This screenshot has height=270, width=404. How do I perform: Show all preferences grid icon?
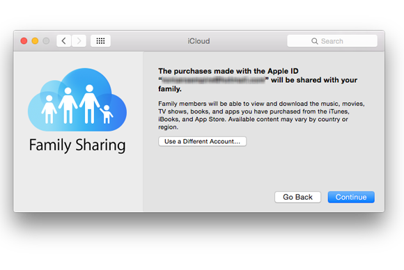point(100,41)
